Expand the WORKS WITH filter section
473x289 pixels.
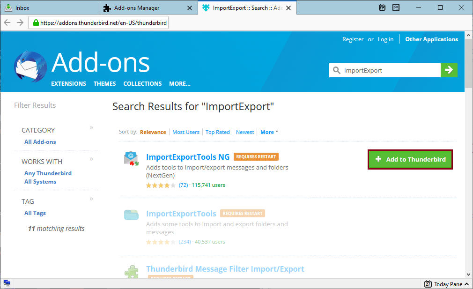[91, 159]
